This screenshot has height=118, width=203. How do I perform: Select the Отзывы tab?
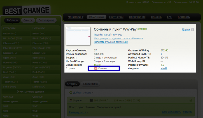(x=72, y=84)
